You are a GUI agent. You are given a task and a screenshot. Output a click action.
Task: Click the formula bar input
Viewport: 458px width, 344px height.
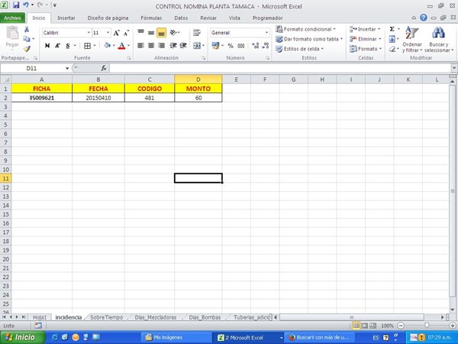point(280,68)
